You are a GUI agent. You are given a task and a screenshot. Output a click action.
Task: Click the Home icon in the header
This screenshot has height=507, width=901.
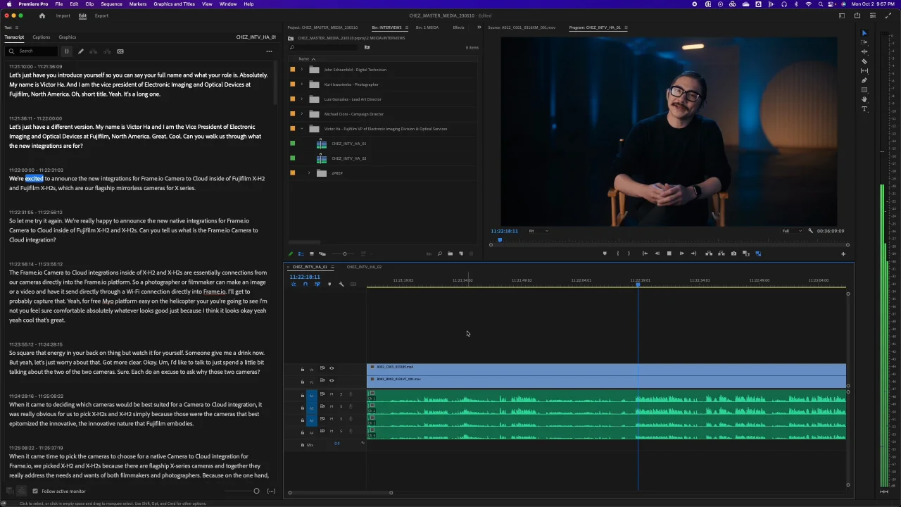pos(42,15)
